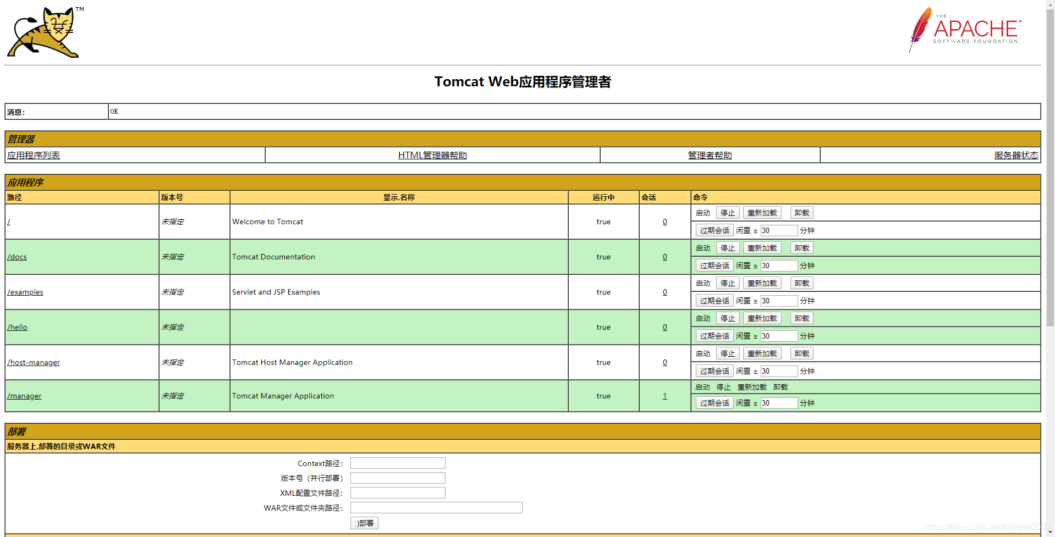
Task: Click the page scrollbar up arrow
Action: [x=1050, y=4]
